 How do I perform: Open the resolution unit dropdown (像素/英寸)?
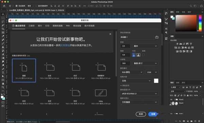pos(145,64)
